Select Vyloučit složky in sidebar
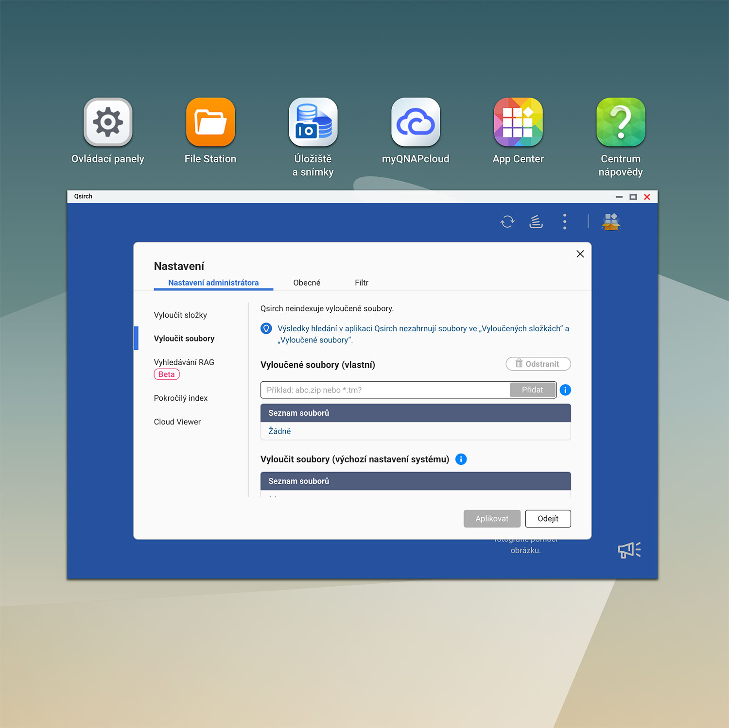The image size is (729, 728). coord(180,315)
